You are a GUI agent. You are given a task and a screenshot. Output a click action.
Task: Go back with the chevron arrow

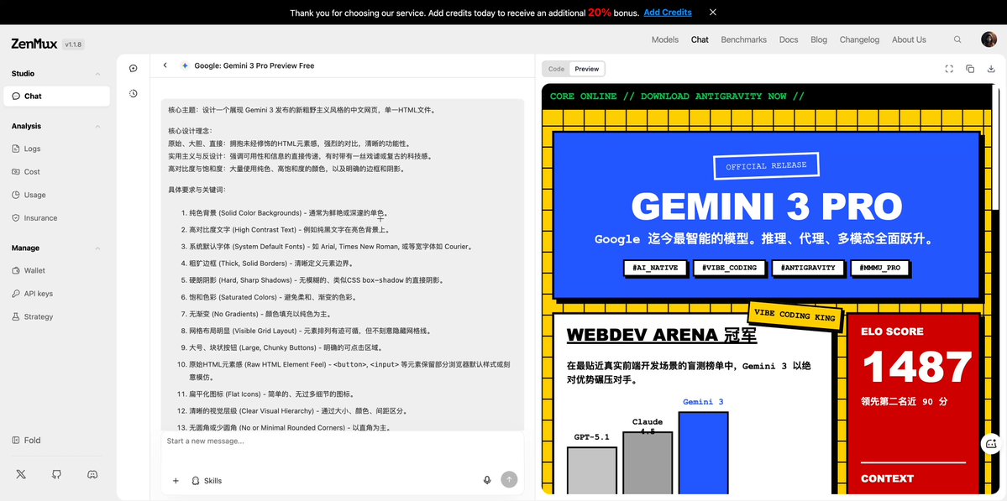coord(165,65)
